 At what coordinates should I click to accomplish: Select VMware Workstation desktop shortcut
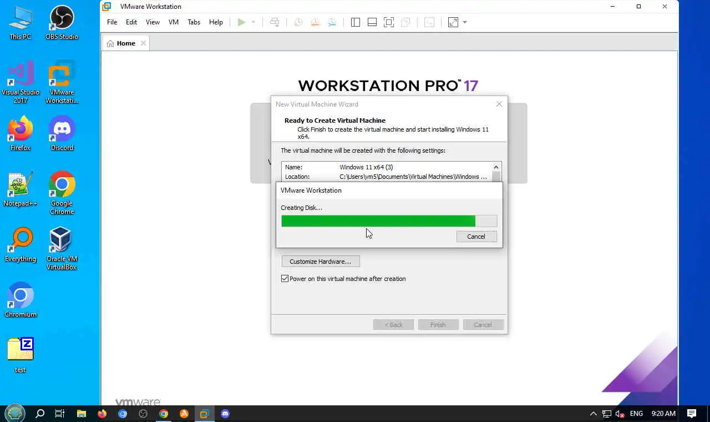click(x=62, y=83)
